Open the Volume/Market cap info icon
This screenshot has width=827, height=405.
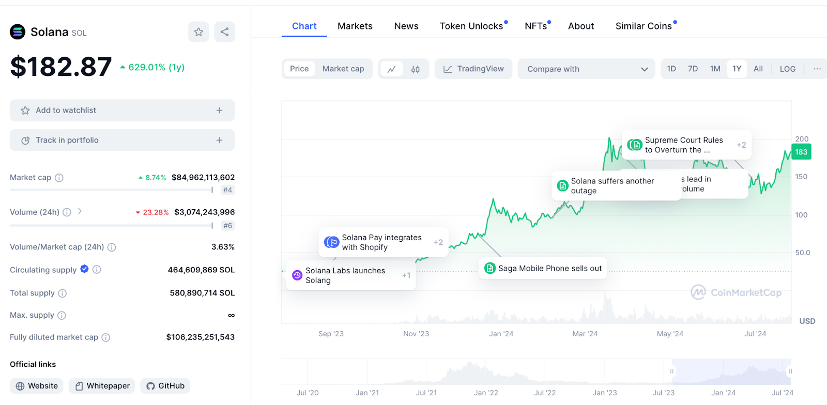pyautogui.click(x=112, y=247)
